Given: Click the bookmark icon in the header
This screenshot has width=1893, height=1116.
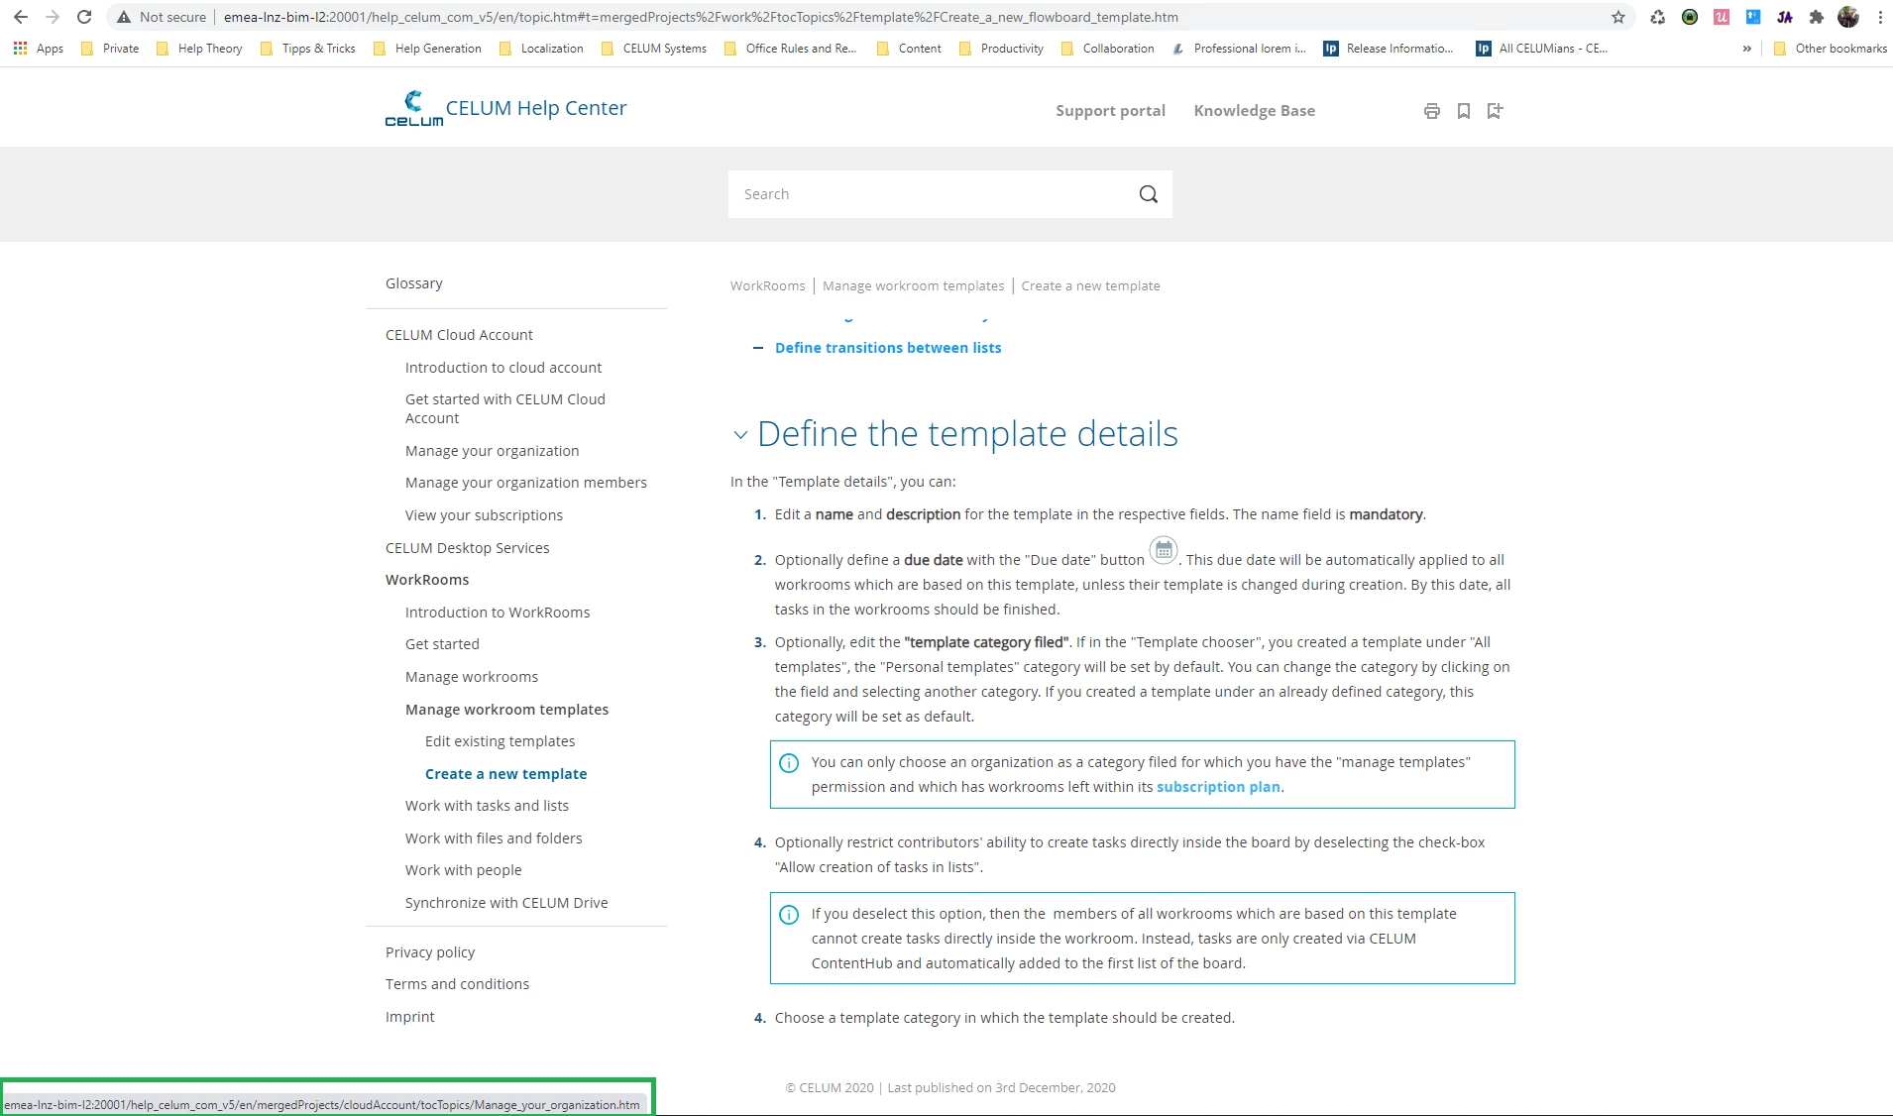Looking at the screenshot, I should (x=1464, y=111).
